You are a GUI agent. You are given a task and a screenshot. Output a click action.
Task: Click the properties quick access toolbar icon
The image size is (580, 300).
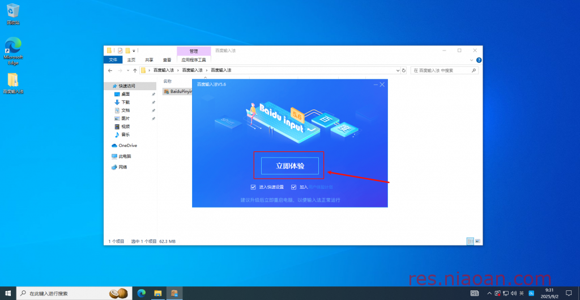coord(120,50)
